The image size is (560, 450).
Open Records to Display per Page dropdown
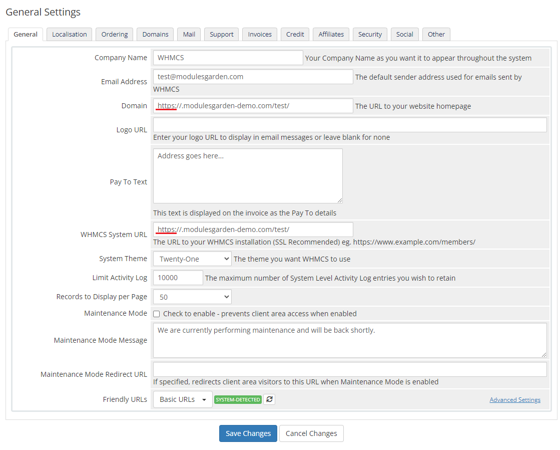(x=192, y=297)
